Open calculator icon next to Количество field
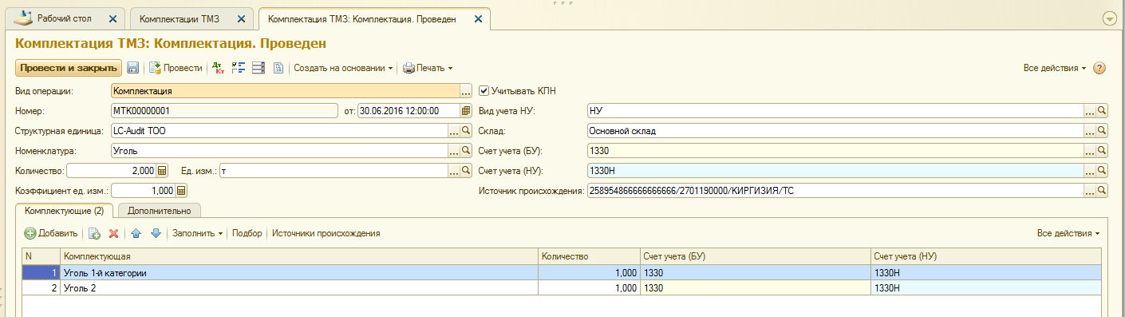The height and width of the screenshot is (317, 1125). pyautogui.click(x=162, y=170)
